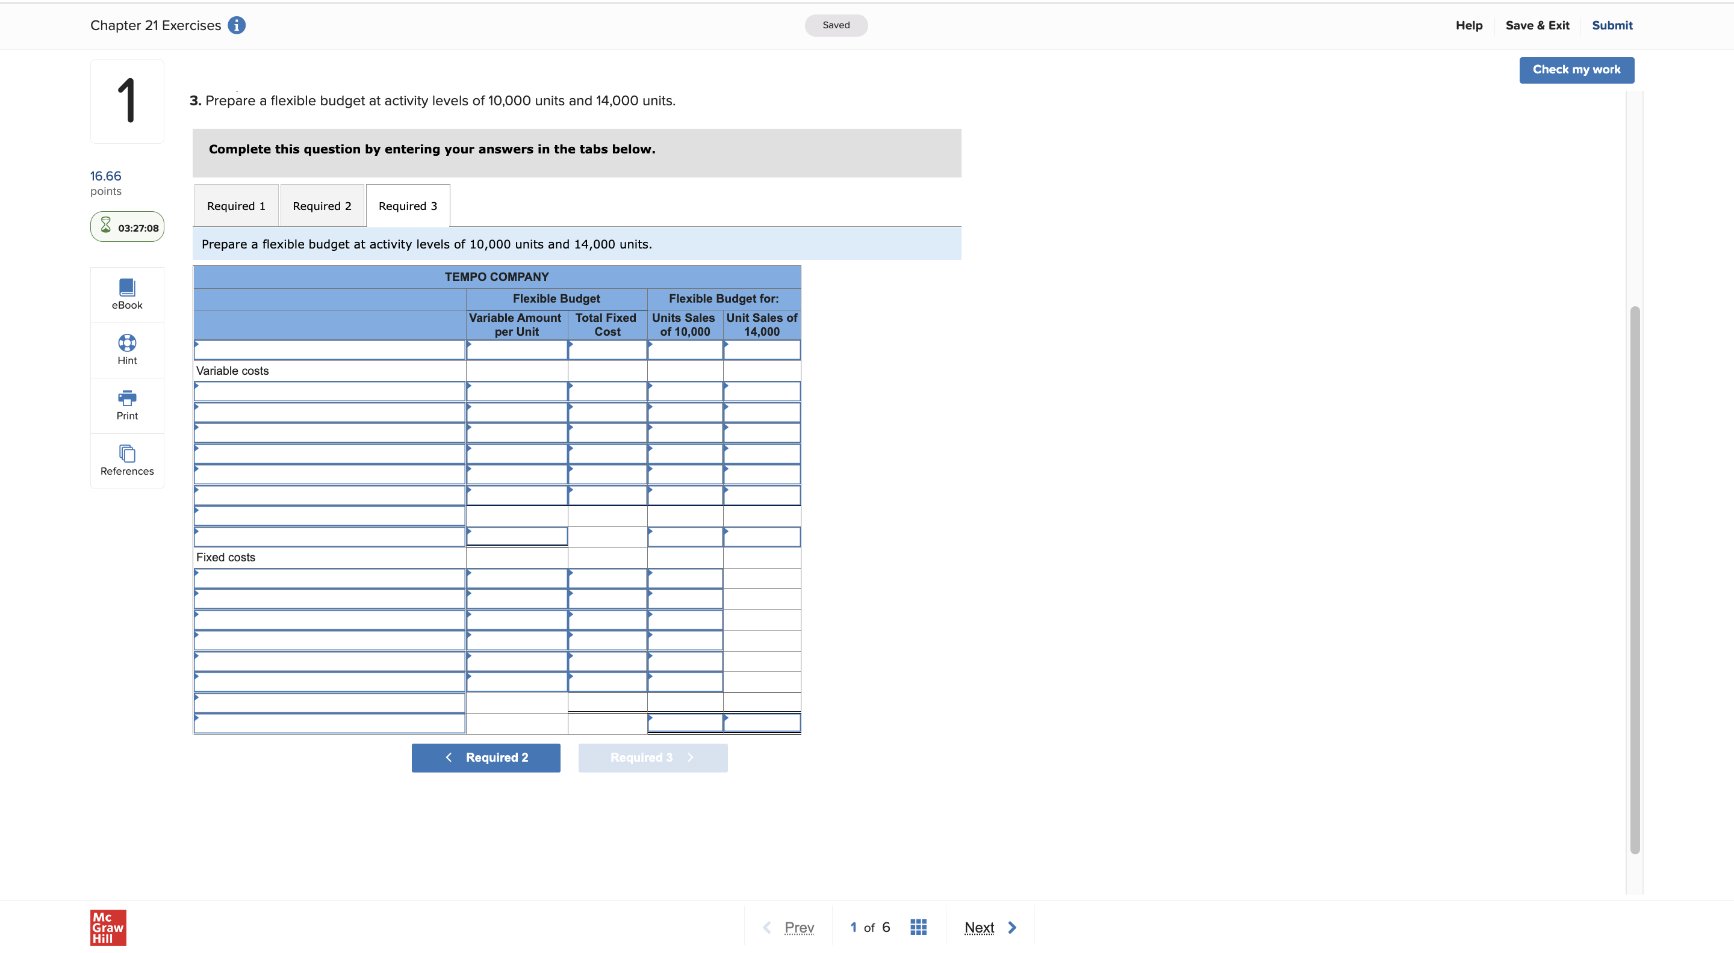Open the Print option

[126, 404]
